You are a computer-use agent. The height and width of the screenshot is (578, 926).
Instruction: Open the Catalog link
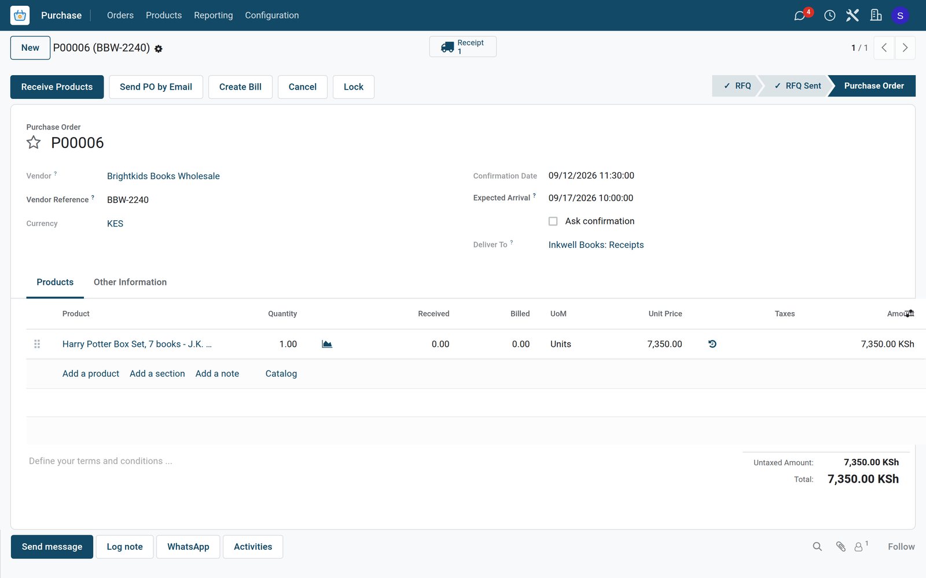point(281,374)
